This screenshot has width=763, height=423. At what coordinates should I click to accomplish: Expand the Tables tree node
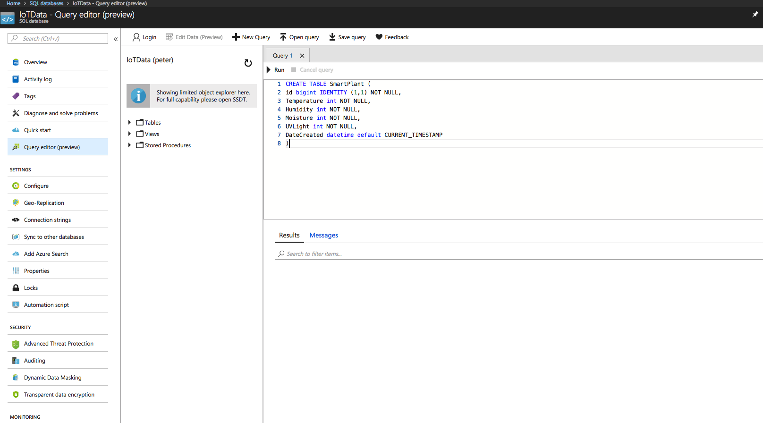pyautogui.click(x=129, y=123)
